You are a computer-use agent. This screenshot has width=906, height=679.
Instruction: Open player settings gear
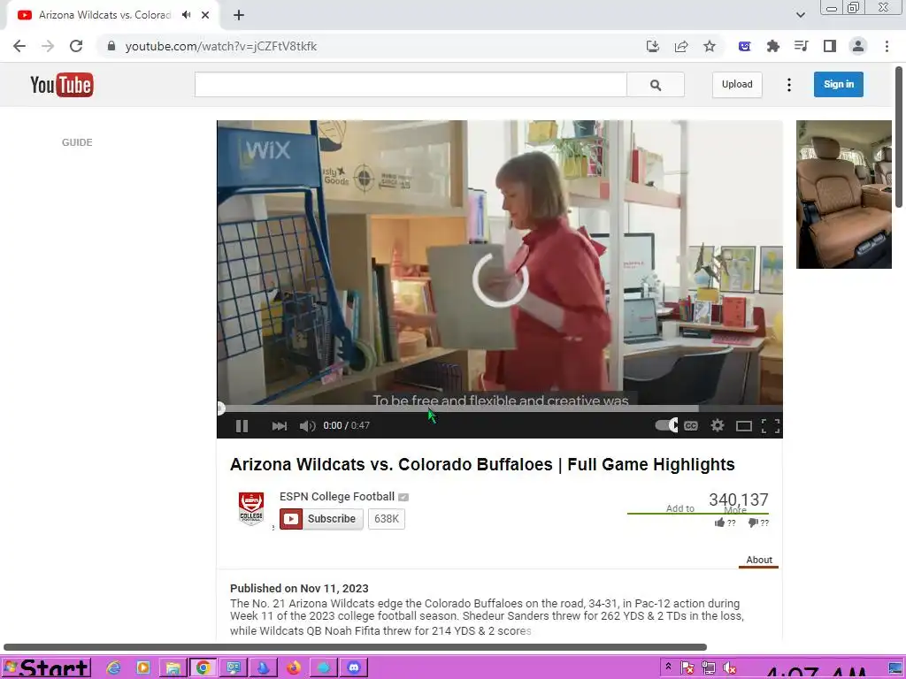pyautogui.click(x=717, y=426)
